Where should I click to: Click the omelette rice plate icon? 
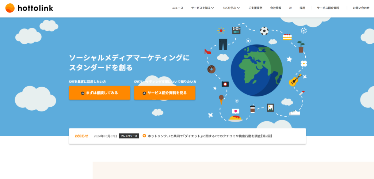coord(235,119)
